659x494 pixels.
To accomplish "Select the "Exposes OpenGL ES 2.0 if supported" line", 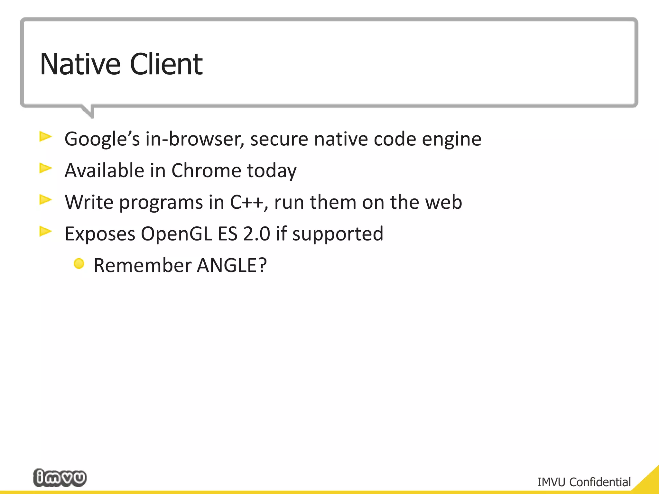I will [x=224, y=233].
